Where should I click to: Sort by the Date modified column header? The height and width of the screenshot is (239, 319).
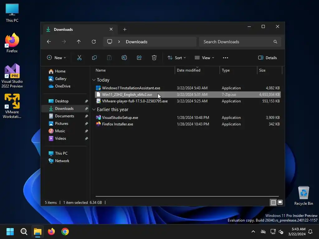point(197,70)
